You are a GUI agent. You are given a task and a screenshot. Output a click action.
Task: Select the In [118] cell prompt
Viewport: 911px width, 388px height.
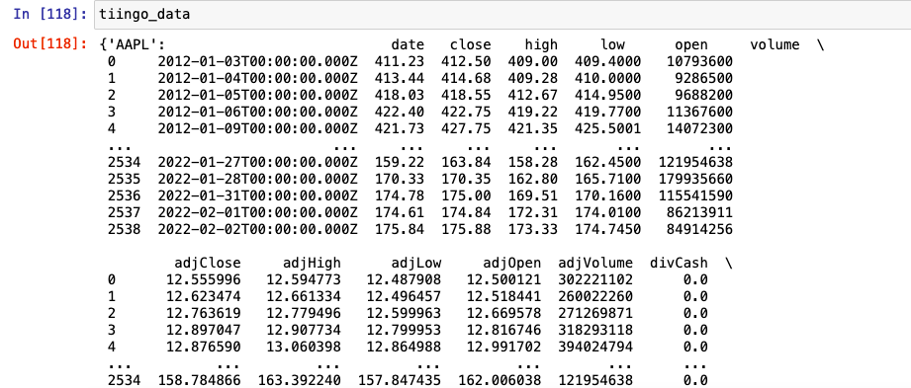(50, 14)
